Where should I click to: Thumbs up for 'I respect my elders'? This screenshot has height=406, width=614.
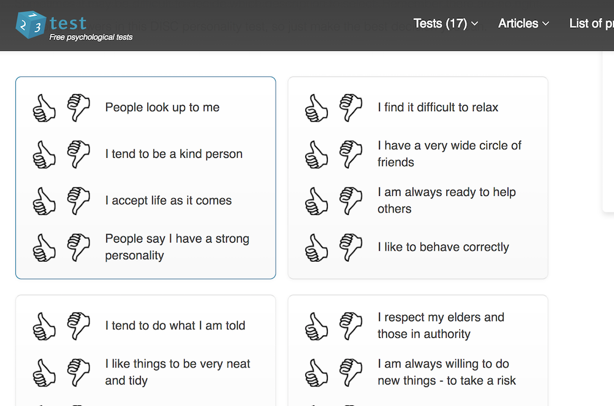(317, 326)
